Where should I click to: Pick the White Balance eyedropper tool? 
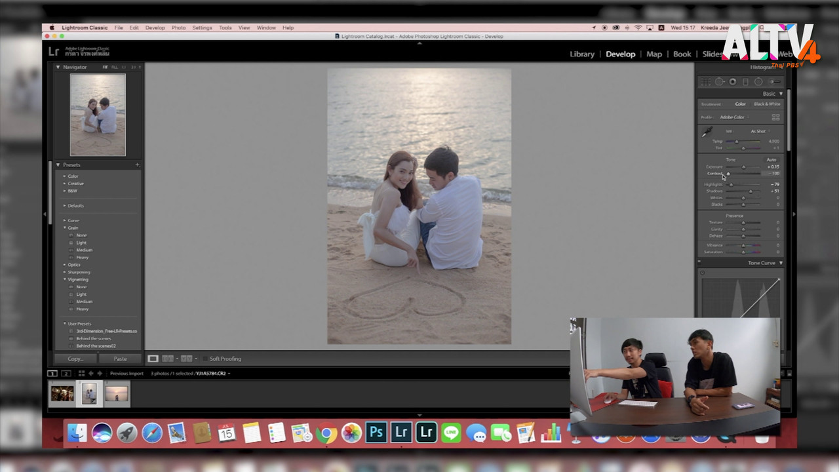pos(707,132)
